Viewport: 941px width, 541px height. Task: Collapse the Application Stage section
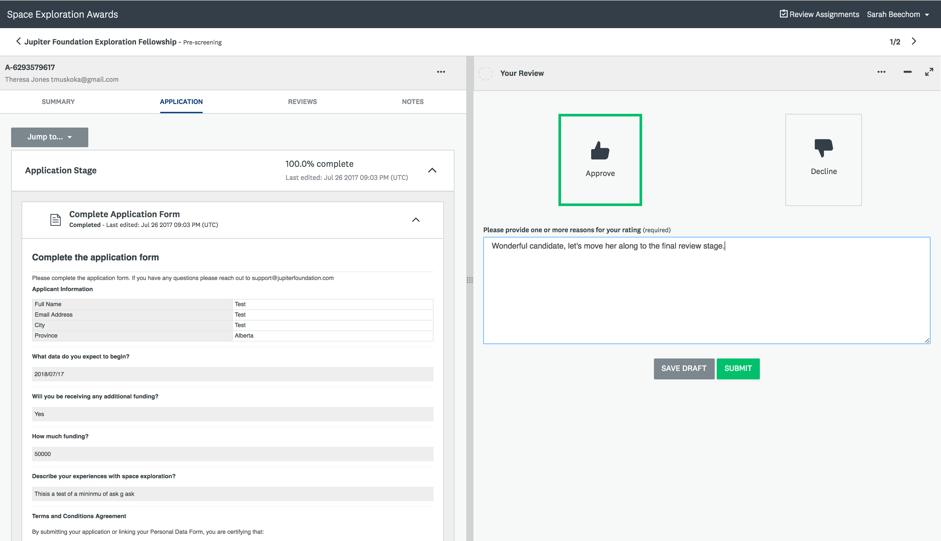432,170
